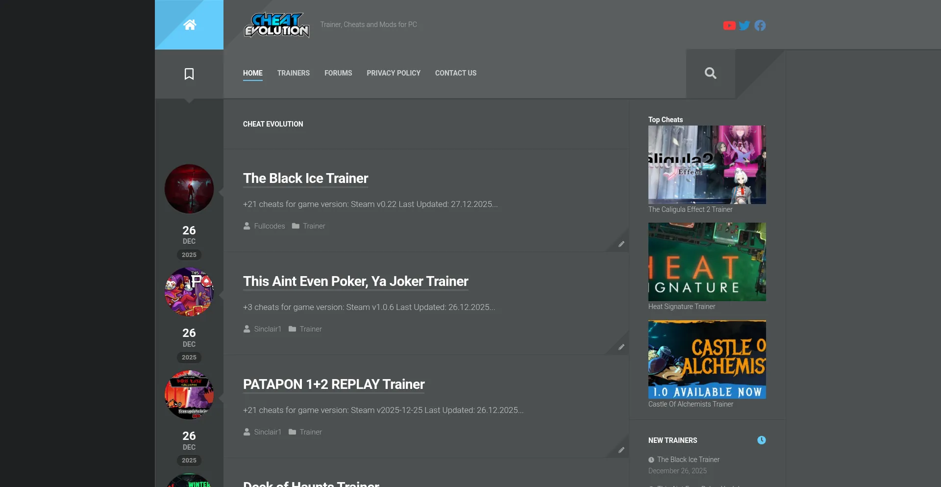Open the Privacy Policy page

[x=393, y=73]
